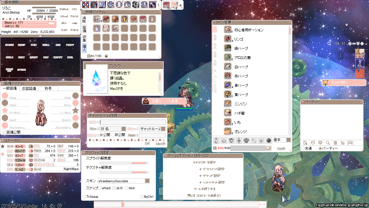
Task: Click ゲームを終了する
Action: [x=204, y=189]
